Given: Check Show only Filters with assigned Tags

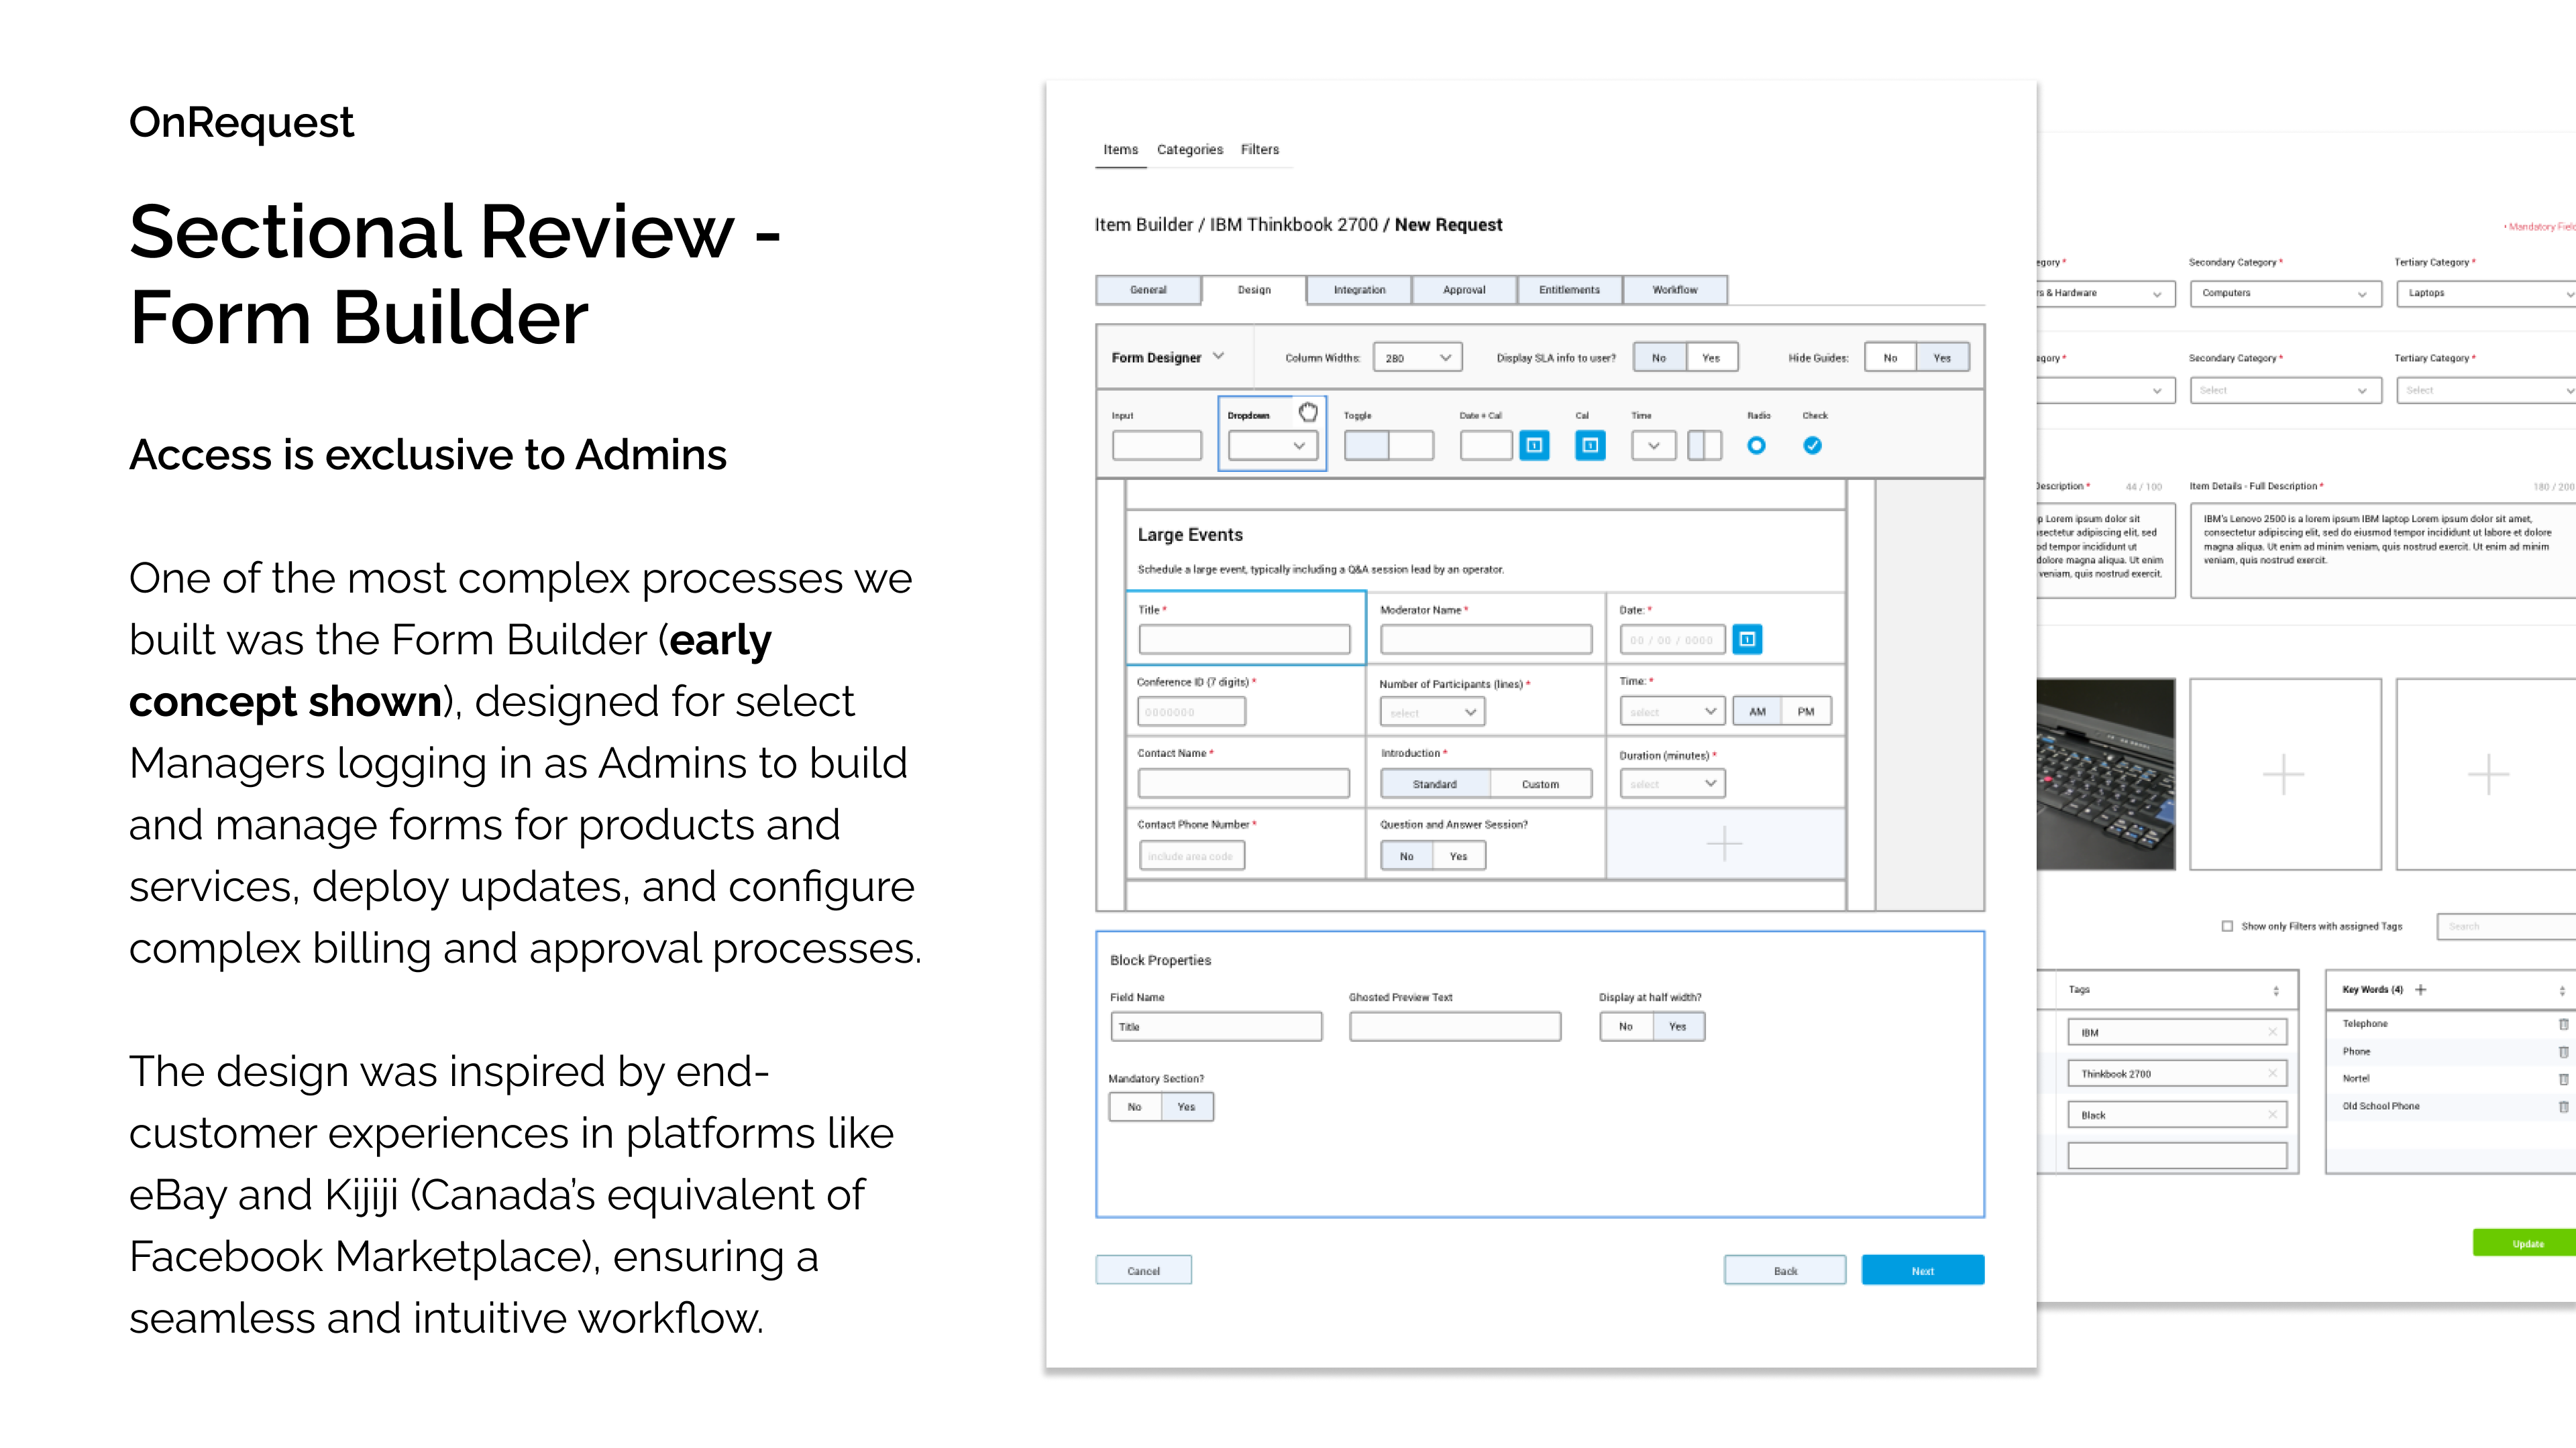Looking at the screenshot, I should pyautogui.click(x=2227, y=926).
